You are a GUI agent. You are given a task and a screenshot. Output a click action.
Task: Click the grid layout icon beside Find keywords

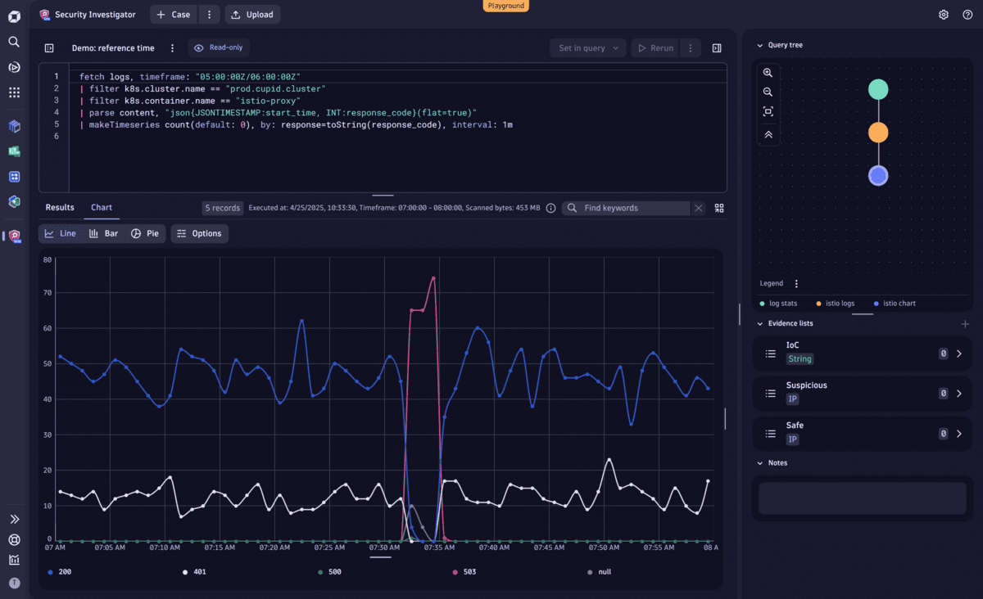(718, 208)
